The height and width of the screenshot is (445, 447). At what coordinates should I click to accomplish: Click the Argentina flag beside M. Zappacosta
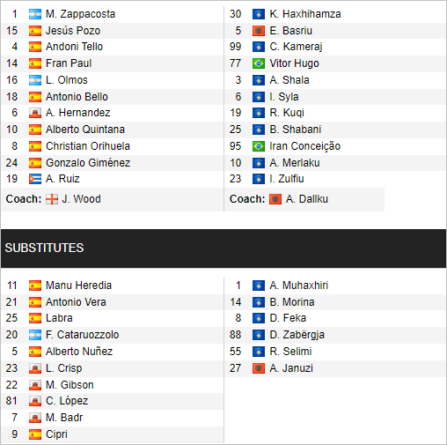click(x=35, y=14)
